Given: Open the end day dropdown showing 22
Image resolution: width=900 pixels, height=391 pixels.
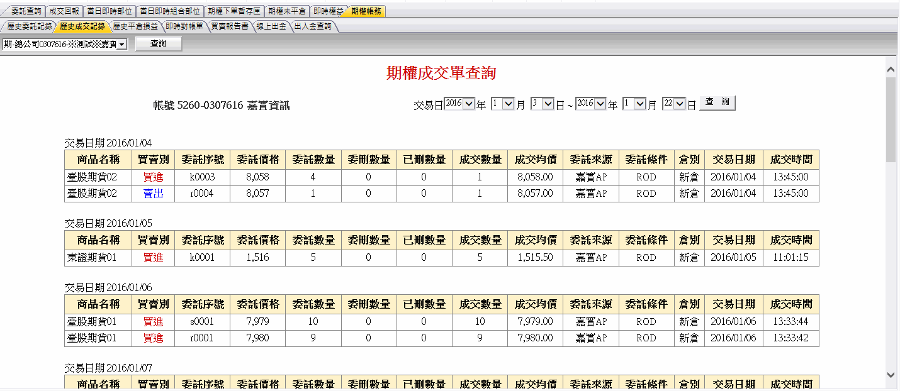Looking at the screenshot, I should 678,104.
